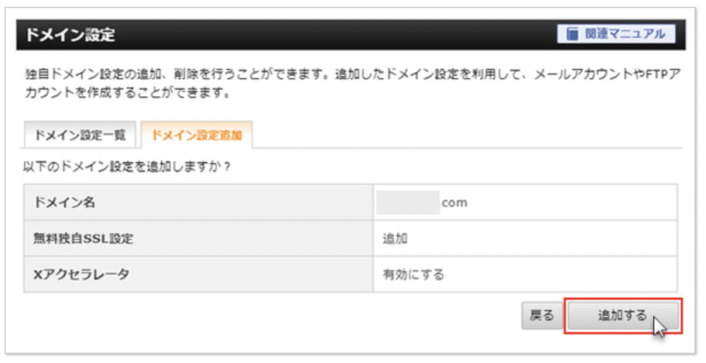This screenshot has height=363, width=706.
Task: Click the .com domain value text
Action: click(454, 203)
